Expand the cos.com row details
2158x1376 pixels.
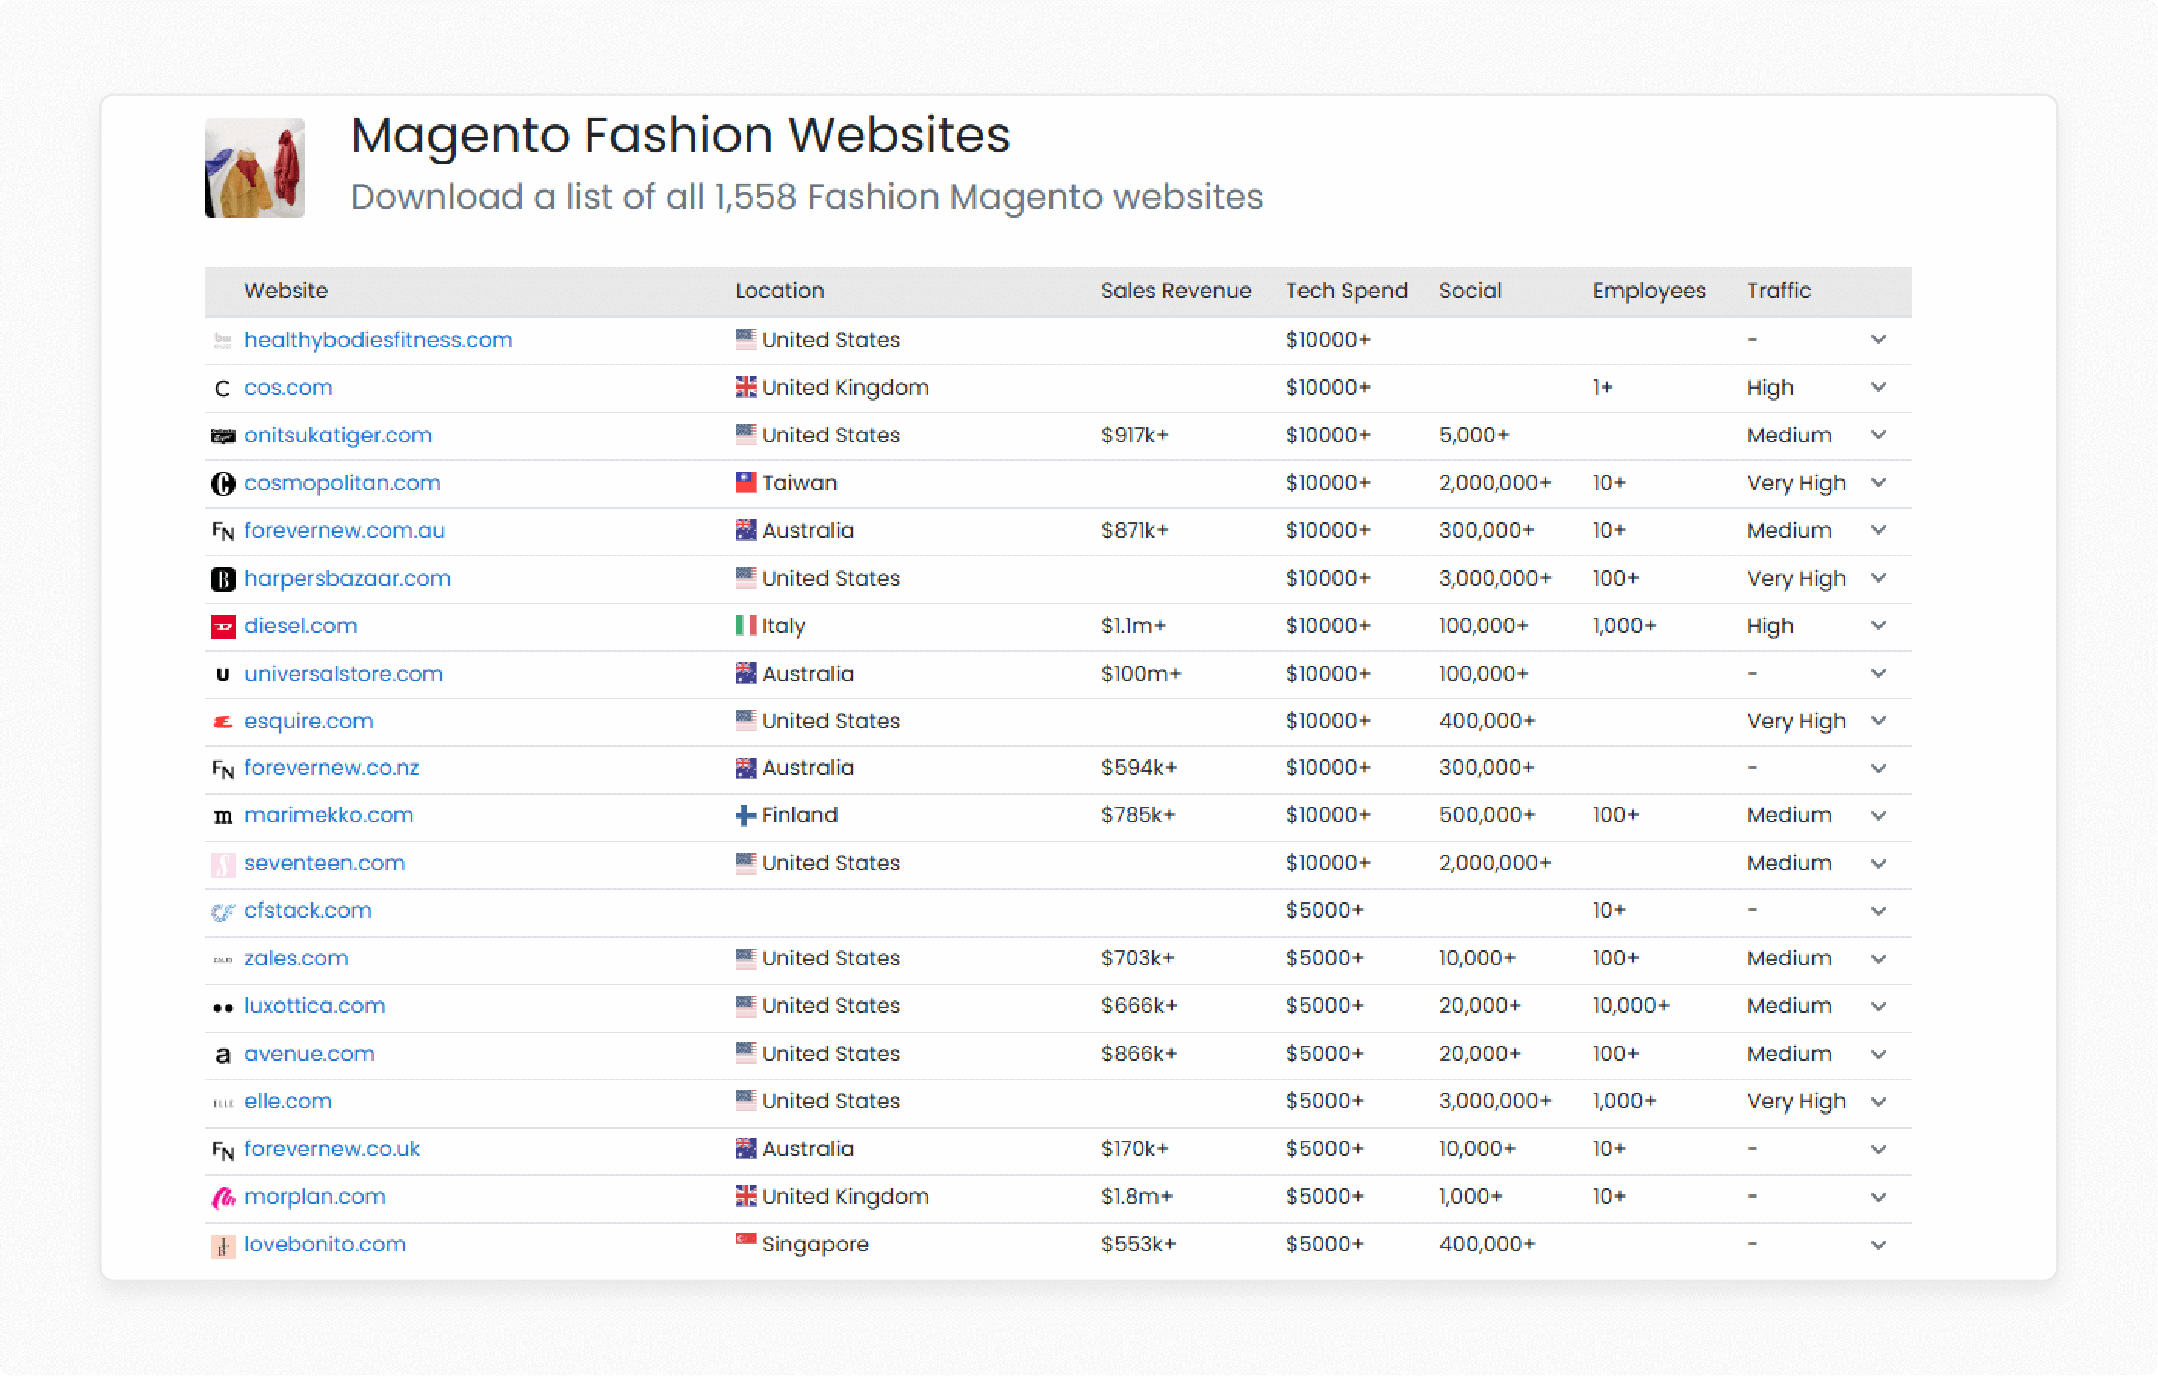coord(1879,387)
